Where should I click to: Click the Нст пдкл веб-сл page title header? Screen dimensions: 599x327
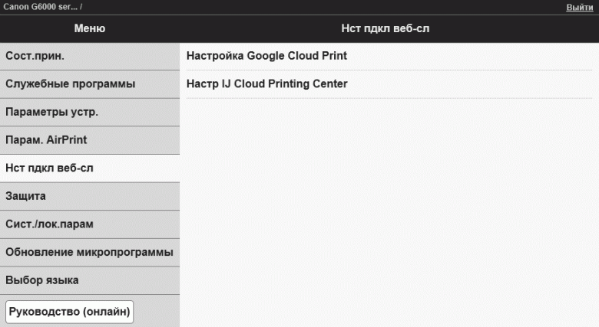coord(389,28)
